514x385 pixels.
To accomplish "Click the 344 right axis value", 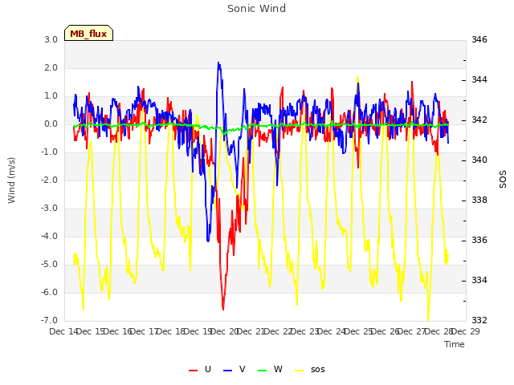I will [479, 80].
